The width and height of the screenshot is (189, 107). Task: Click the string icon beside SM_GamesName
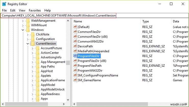(75, 80)
